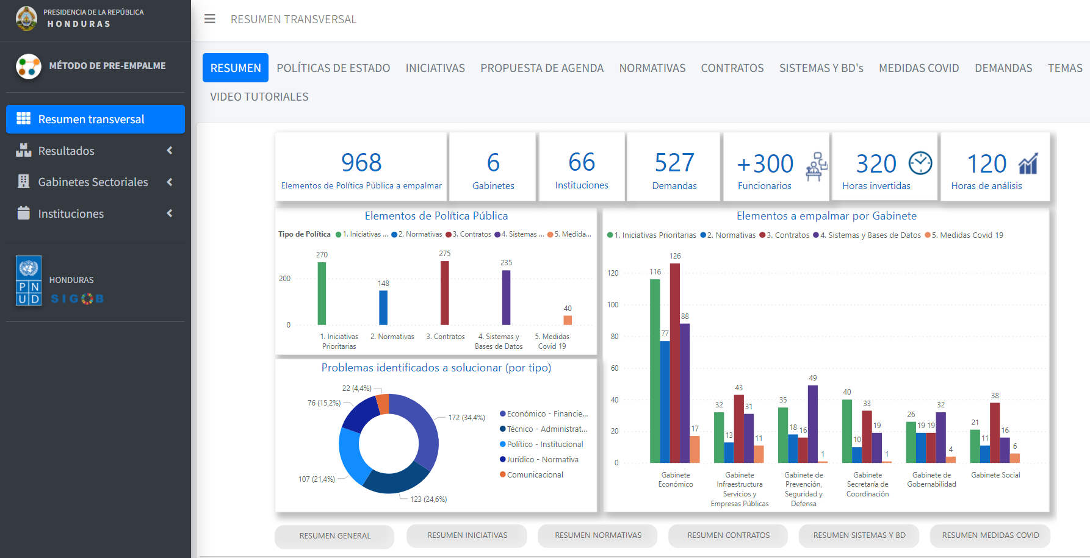
Task: Click the 6 Gabinetes card
Action: tap(493, 166)
